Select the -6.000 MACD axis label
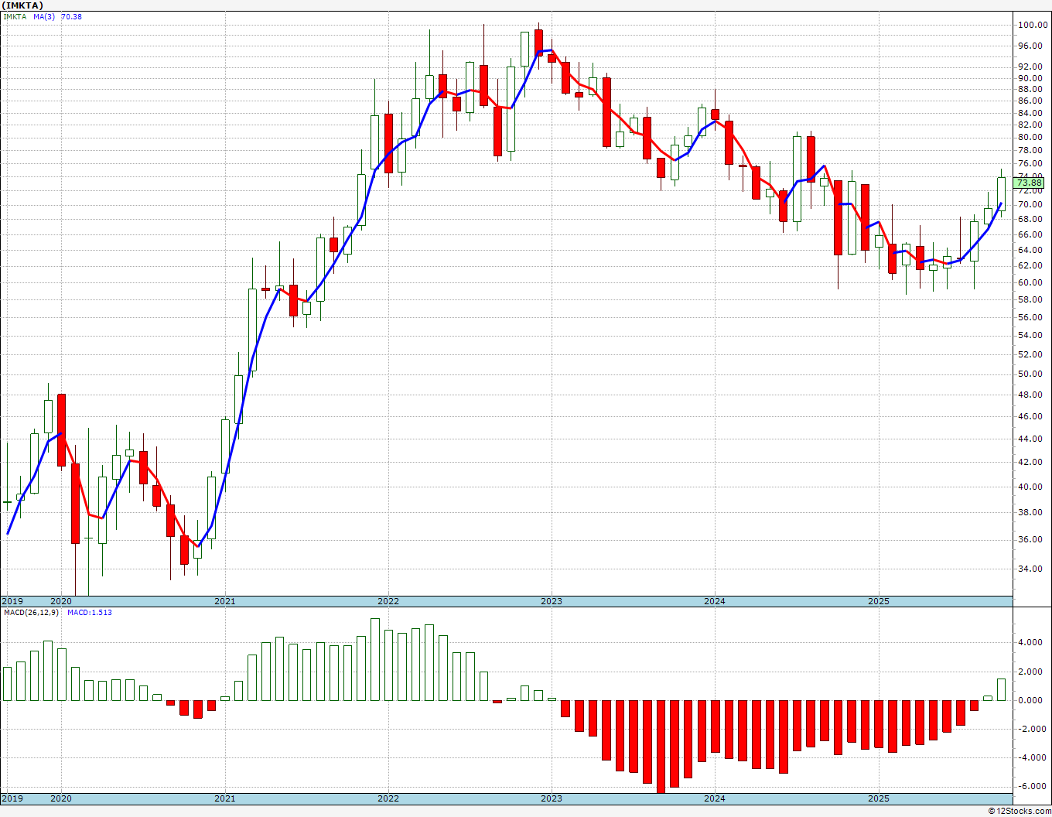Viewport: 1052px width, 817px height. tap(1031, 786)
